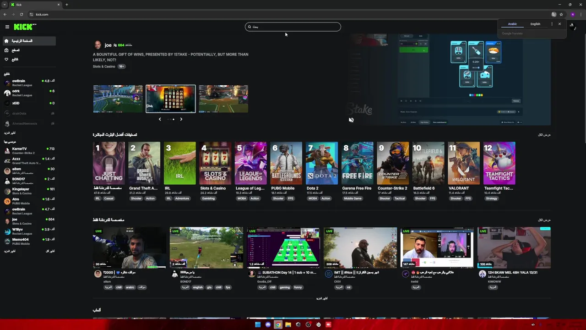The image size is (586, 330).
Task: Open AhmedNemesis offline channel
Action: (28, 123)
